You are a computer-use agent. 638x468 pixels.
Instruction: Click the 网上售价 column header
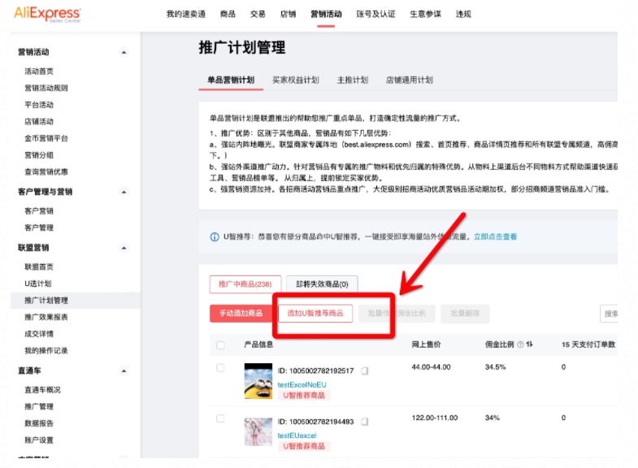coord(426,344)
